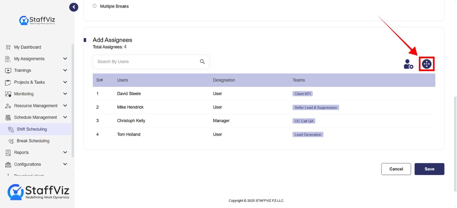Open the Trainings menu
This screenshot has height=208, width=457.
[23, 71]
